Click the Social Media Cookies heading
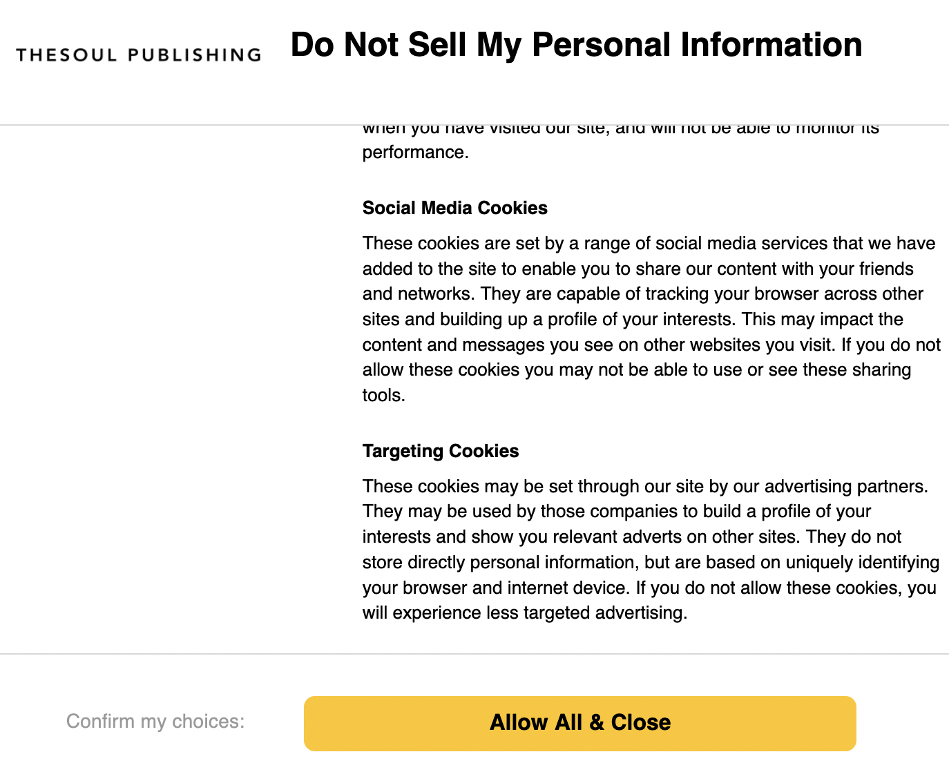Viewport: 949px width, 772px height. 454,208
